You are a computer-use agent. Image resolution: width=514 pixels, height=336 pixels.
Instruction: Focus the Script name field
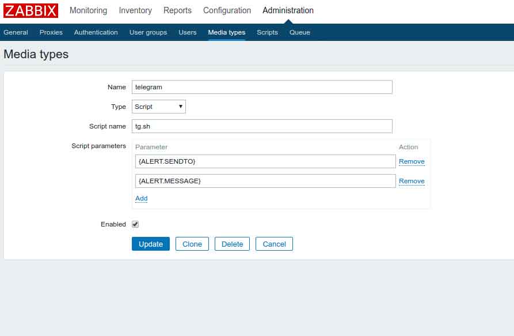point(262,126)
